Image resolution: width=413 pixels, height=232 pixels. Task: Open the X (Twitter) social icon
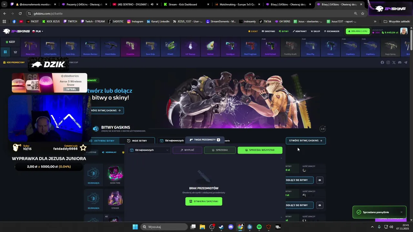coord(394,63)
